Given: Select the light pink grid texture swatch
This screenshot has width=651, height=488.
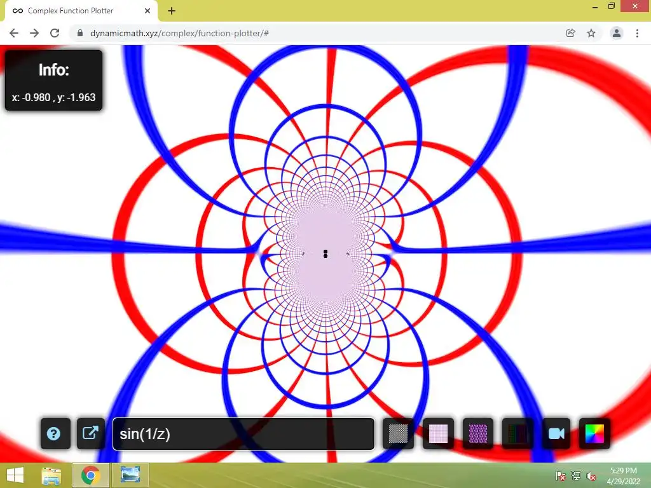Looking at the screenshot, I should [x=438, y=433].
